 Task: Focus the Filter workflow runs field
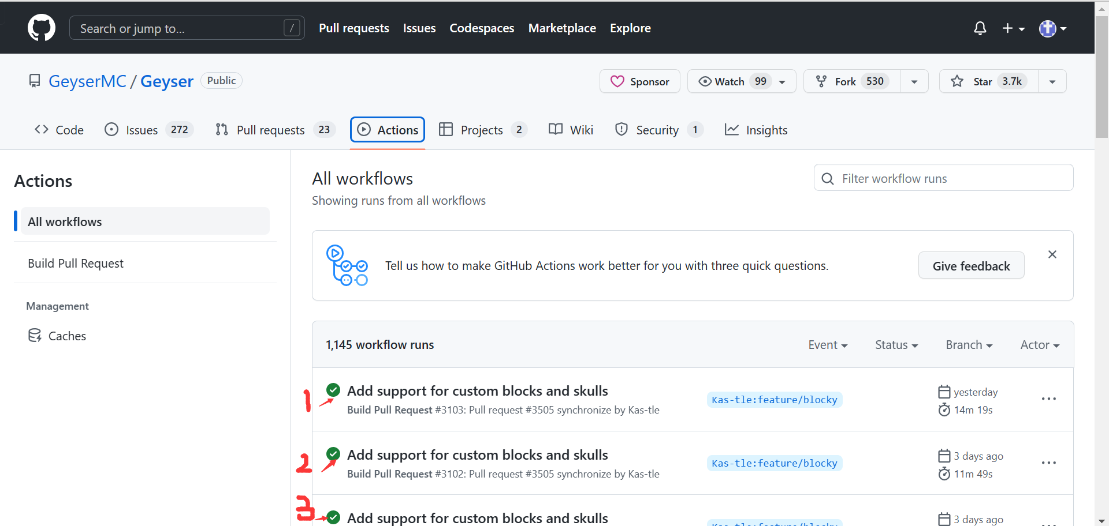pyautogui.click(x=944, y=178)
